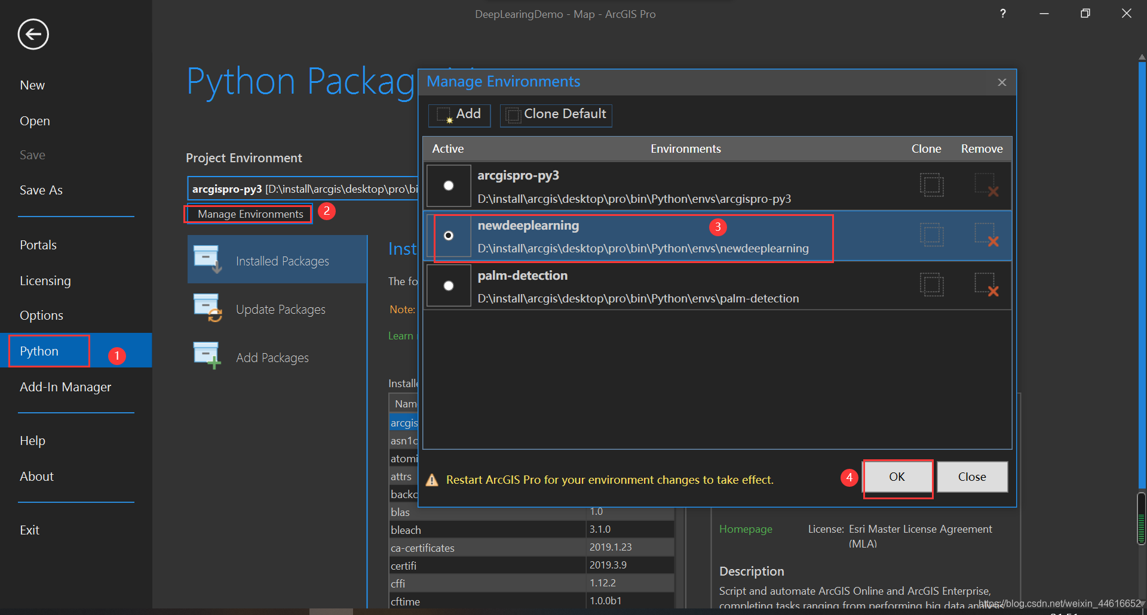Remove the palm-detection environment
1147x615 pixels.
coord(986,285)
